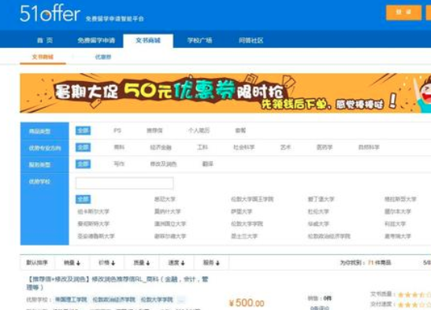Select the PS product type filter

tap(117, 131)
